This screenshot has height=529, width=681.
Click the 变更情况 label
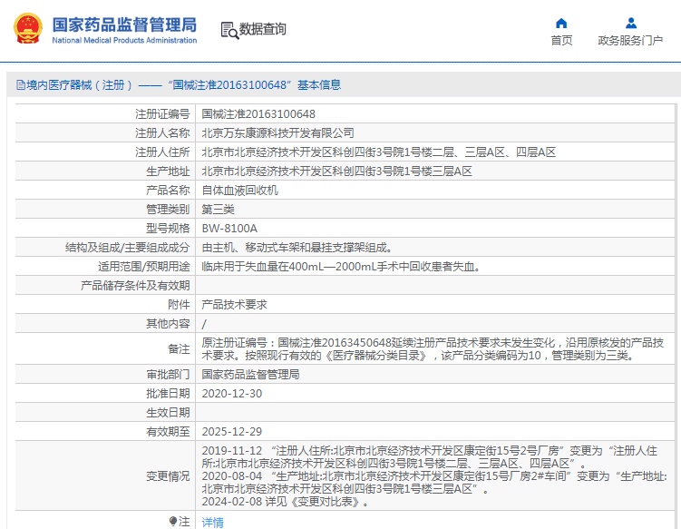click(x=168, y=476)
